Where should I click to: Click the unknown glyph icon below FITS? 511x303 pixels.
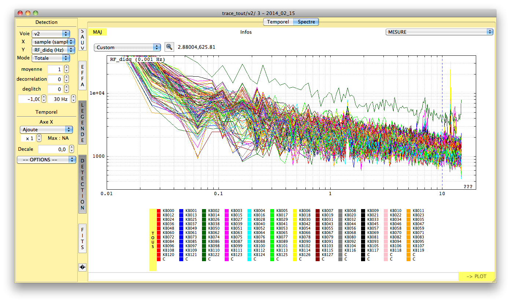click(x=82, y=267)
